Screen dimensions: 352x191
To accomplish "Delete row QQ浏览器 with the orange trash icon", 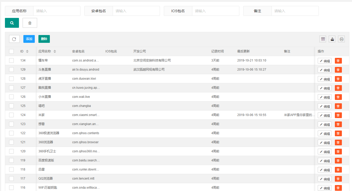I will tap(338, 179).
